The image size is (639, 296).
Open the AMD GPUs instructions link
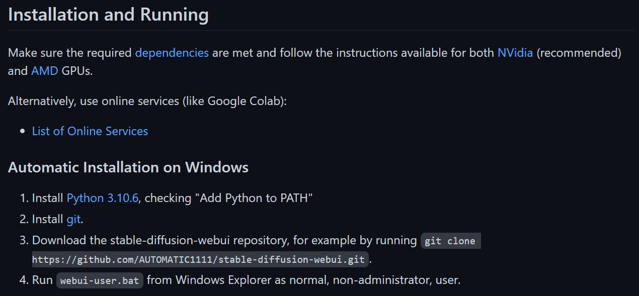45,71
